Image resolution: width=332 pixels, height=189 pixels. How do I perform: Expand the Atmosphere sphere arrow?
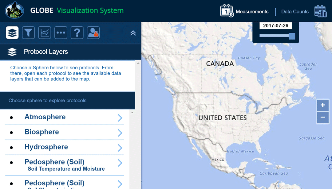(x=120, y=118)
